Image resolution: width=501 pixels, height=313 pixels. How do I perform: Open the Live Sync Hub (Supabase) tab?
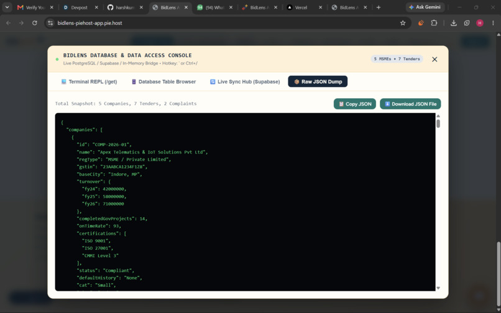point(245,82)
